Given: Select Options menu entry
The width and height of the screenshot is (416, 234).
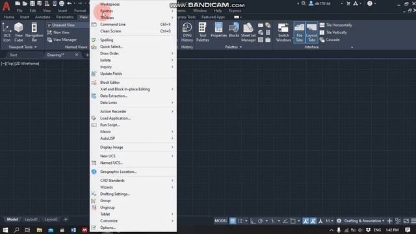Looking at the screenshot, I should pos(133,227).
